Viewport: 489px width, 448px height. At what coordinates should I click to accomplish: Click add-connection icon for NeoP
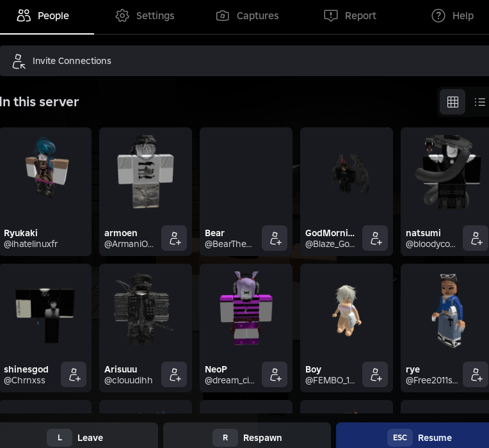tap(275, 374)
